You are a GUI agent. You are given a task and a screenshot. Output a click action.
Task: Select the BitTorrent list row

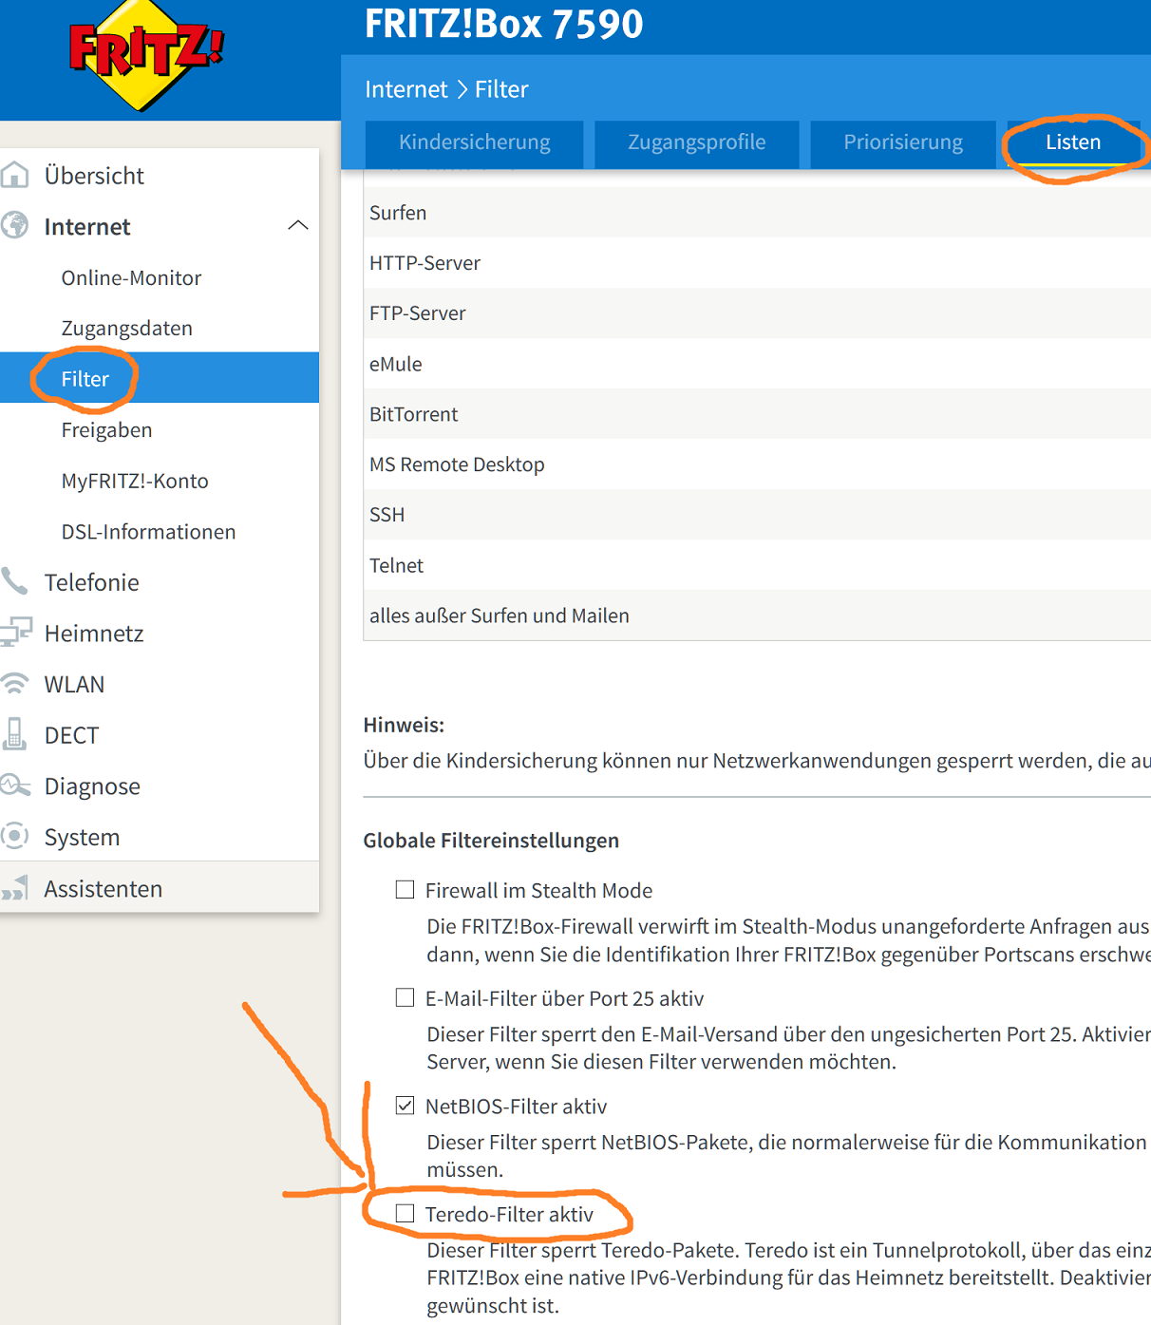[757, 413]
